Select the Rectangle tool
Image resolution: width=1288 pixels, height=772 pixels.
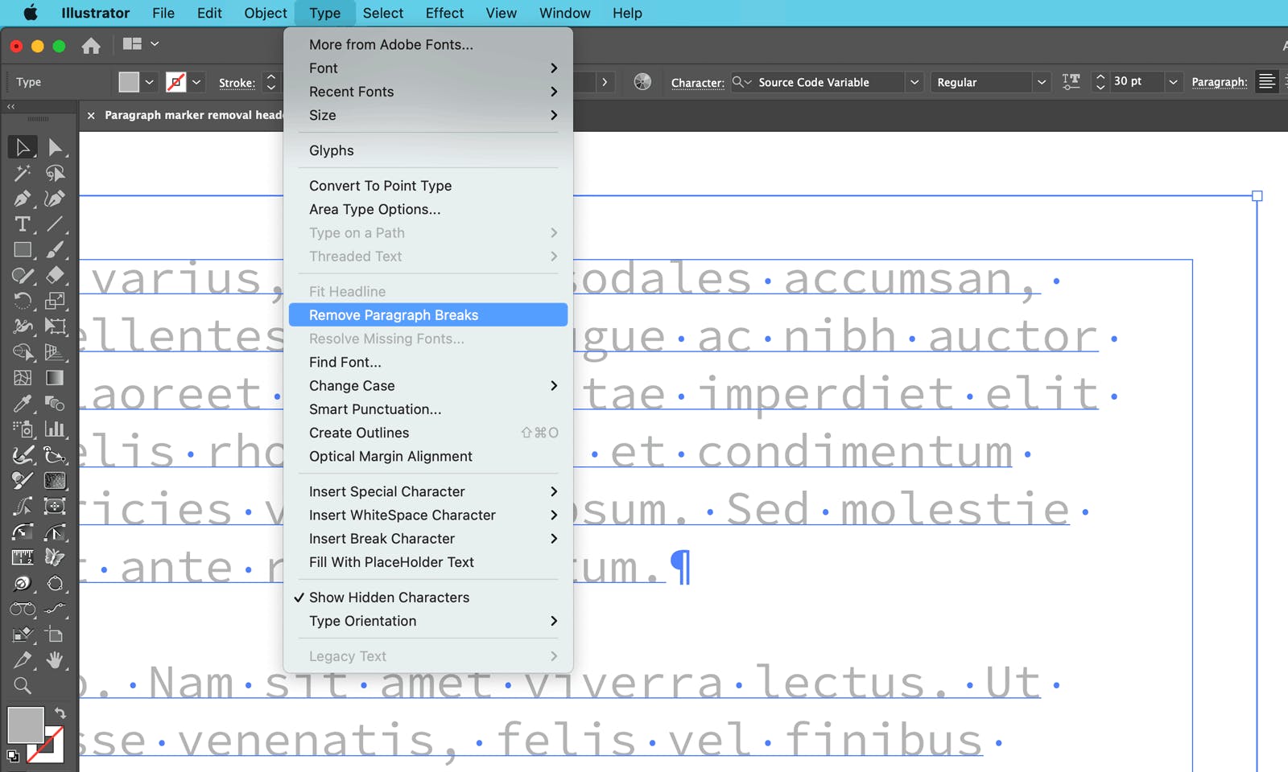click(x=22, y=248)
